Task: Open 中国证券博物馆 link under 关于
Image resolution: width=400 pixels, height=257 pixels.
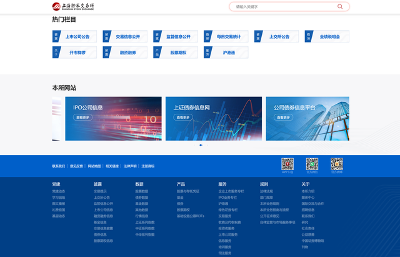Action: (312, 241)
